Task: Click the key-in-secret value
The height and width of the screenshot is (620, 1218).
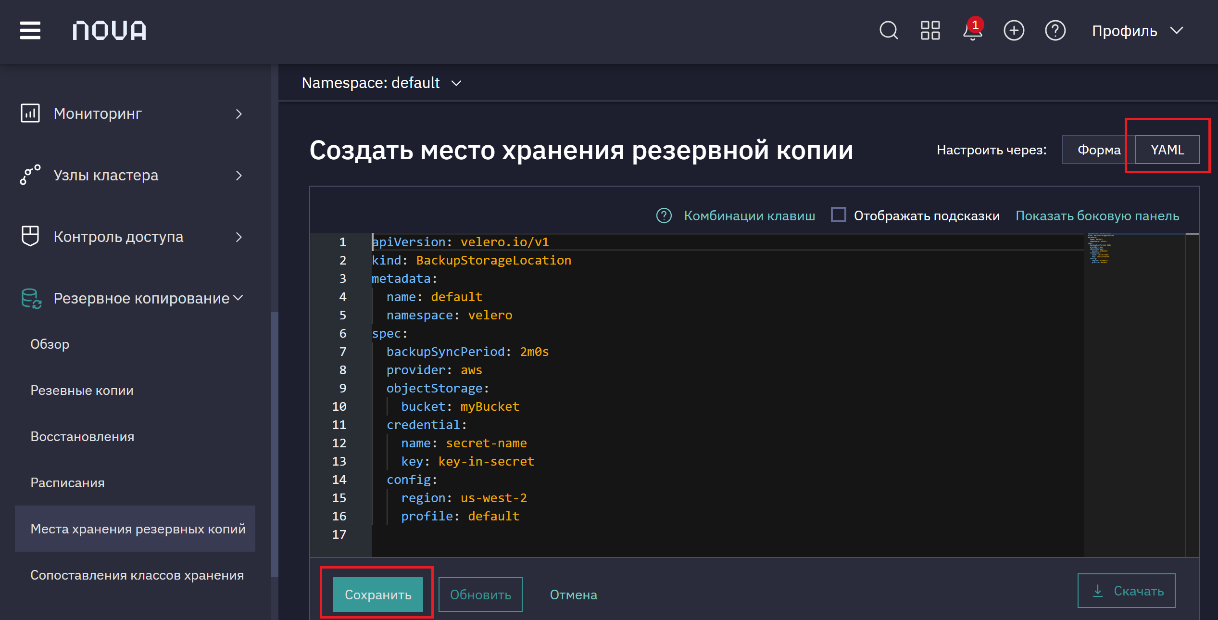Action: point(486,461)
